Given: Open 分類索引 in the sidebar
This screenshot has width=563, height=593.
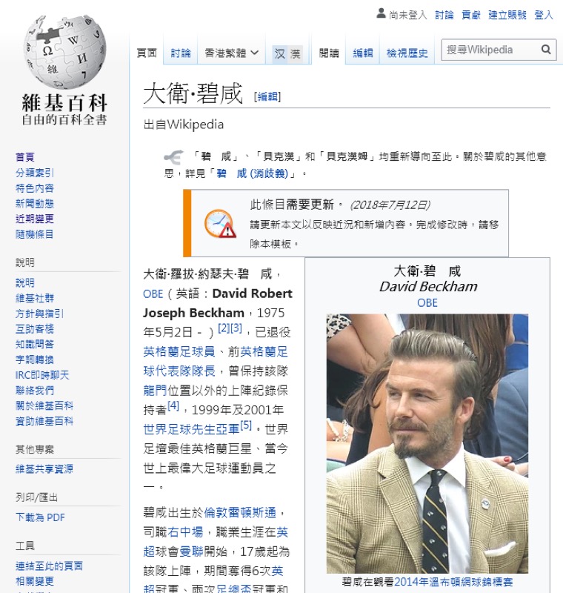Looking at the screenshot, I should click(x=35, y=173).
